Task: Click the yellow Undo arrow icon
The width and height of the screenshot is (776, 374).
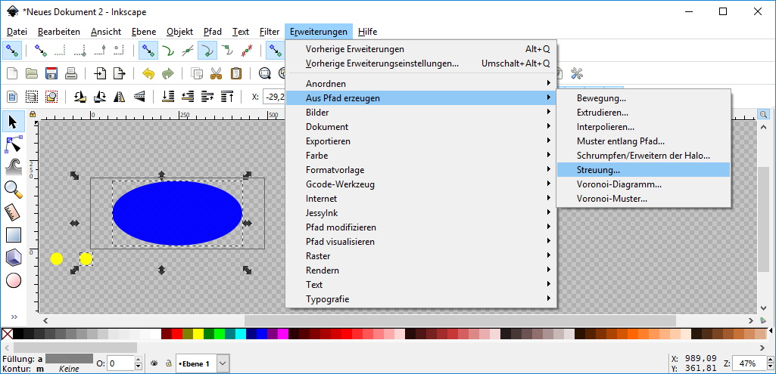Action: click(x=148, y=73)
